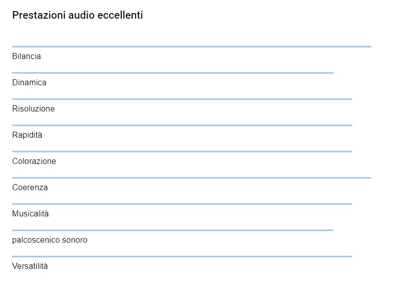Click the score bar above Musicalità
The height and width of the screenshot is (282, 399).
(x=182, y=204)
